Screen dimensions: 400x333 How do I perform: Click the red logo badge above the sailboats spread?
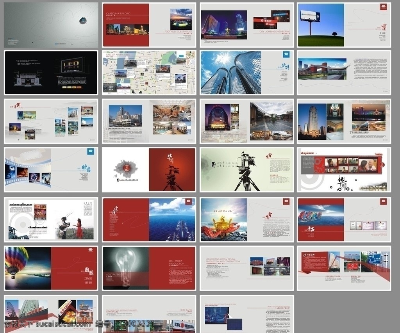(x=384, y=202)
